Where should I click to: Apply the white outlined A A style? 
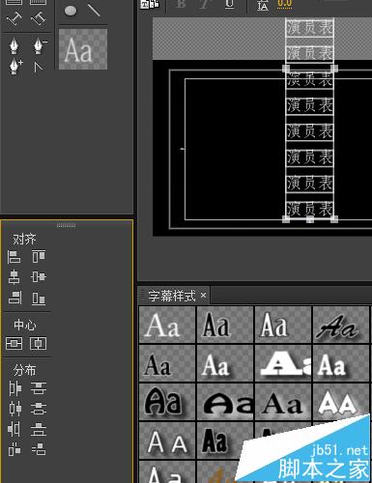(x=167, y=440)
